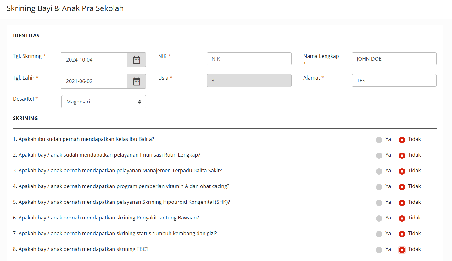This screenshot has height=261, width=452.
Task: Click the Desa/Kel field label
Action: coord(25,99)
